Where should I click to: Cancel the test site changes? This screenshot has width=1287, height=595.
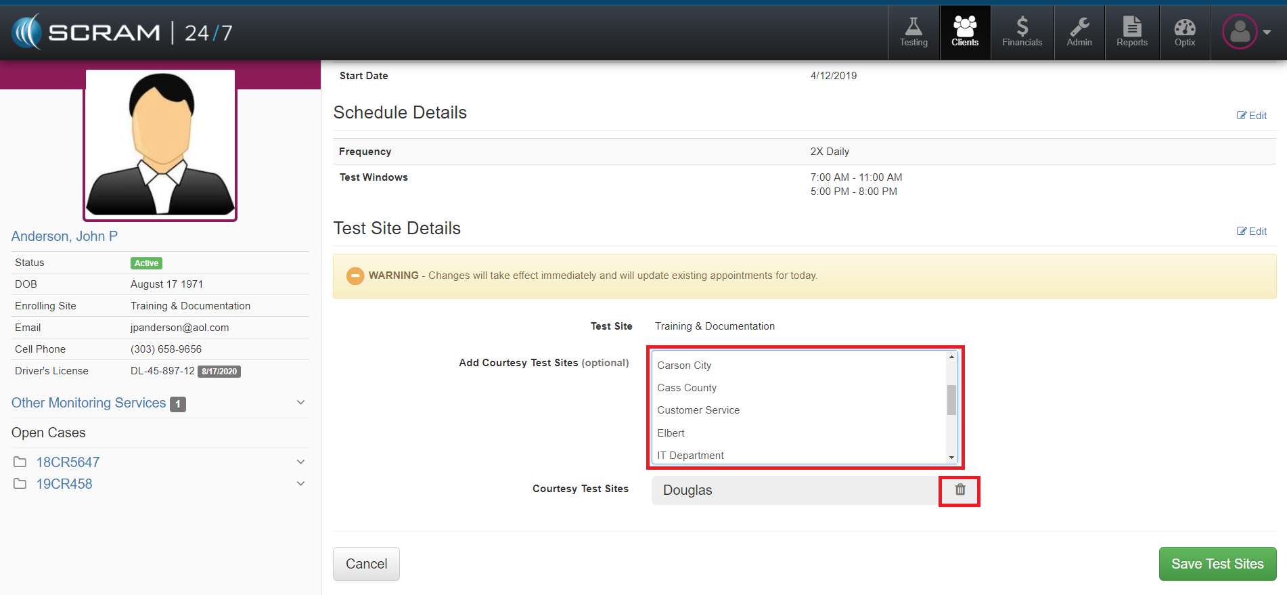[x=366, y=564]
